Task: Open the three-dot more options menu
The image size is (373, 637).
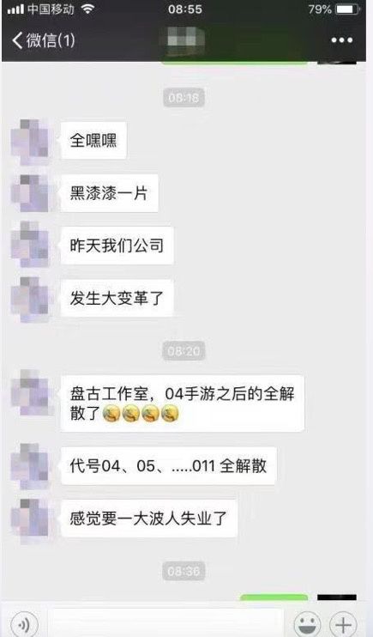Action: pyautogui.click(x=342, y=40)
